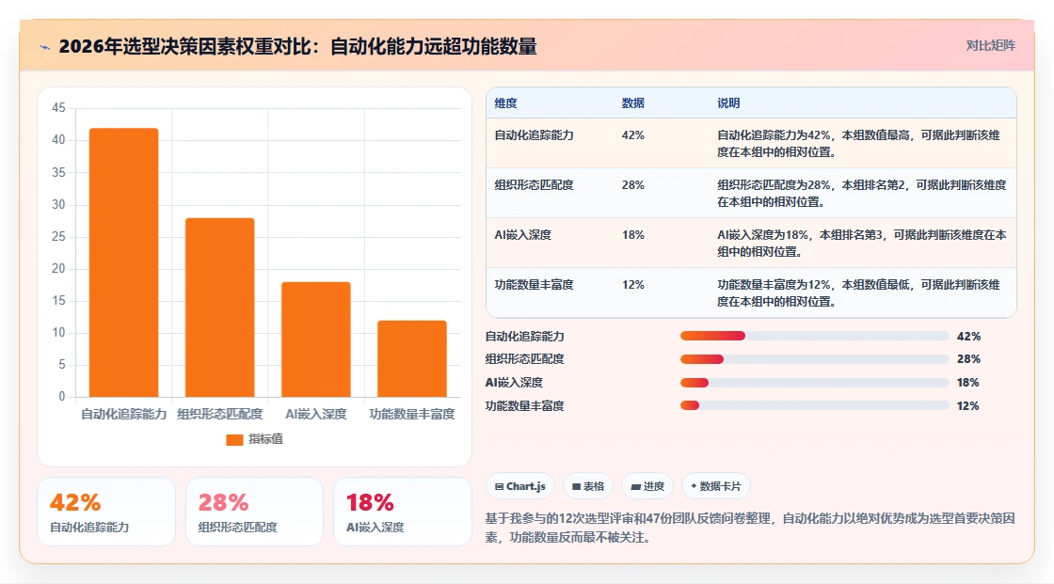Click the 自动化追踪能力 table cell
Image resolution: width=1054 pixels, height=584 pixels.
pyautogui.click(x=534, y=135)
